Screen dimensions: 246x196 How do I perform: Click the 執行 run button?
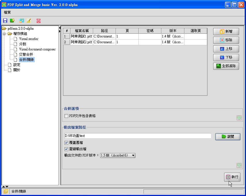[x=232, y=177]
